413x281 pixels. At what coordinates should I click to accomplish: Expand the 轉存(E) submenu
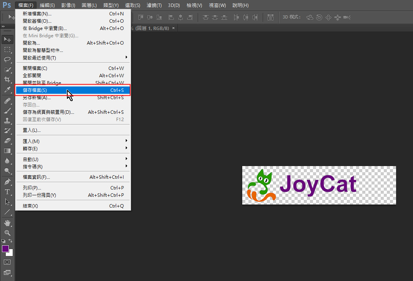pyautogui.click(x=73, y=148)
